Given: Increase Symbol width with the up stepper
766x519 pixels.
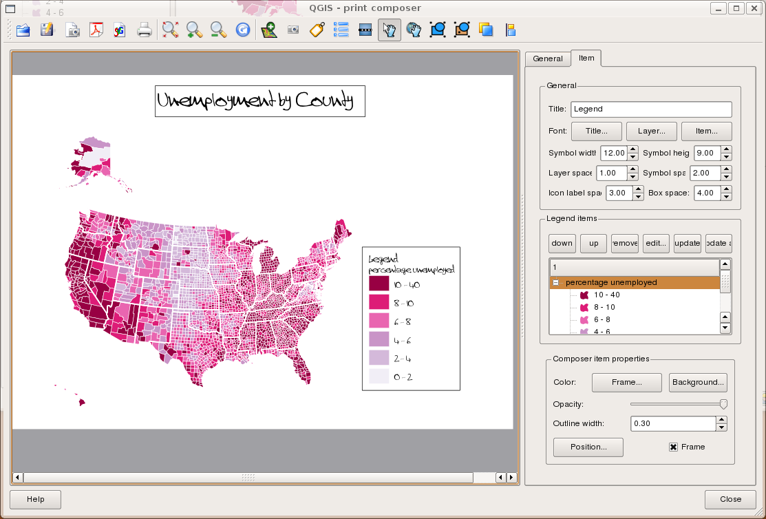Looking at the screenshot, I should coord(632,149).
